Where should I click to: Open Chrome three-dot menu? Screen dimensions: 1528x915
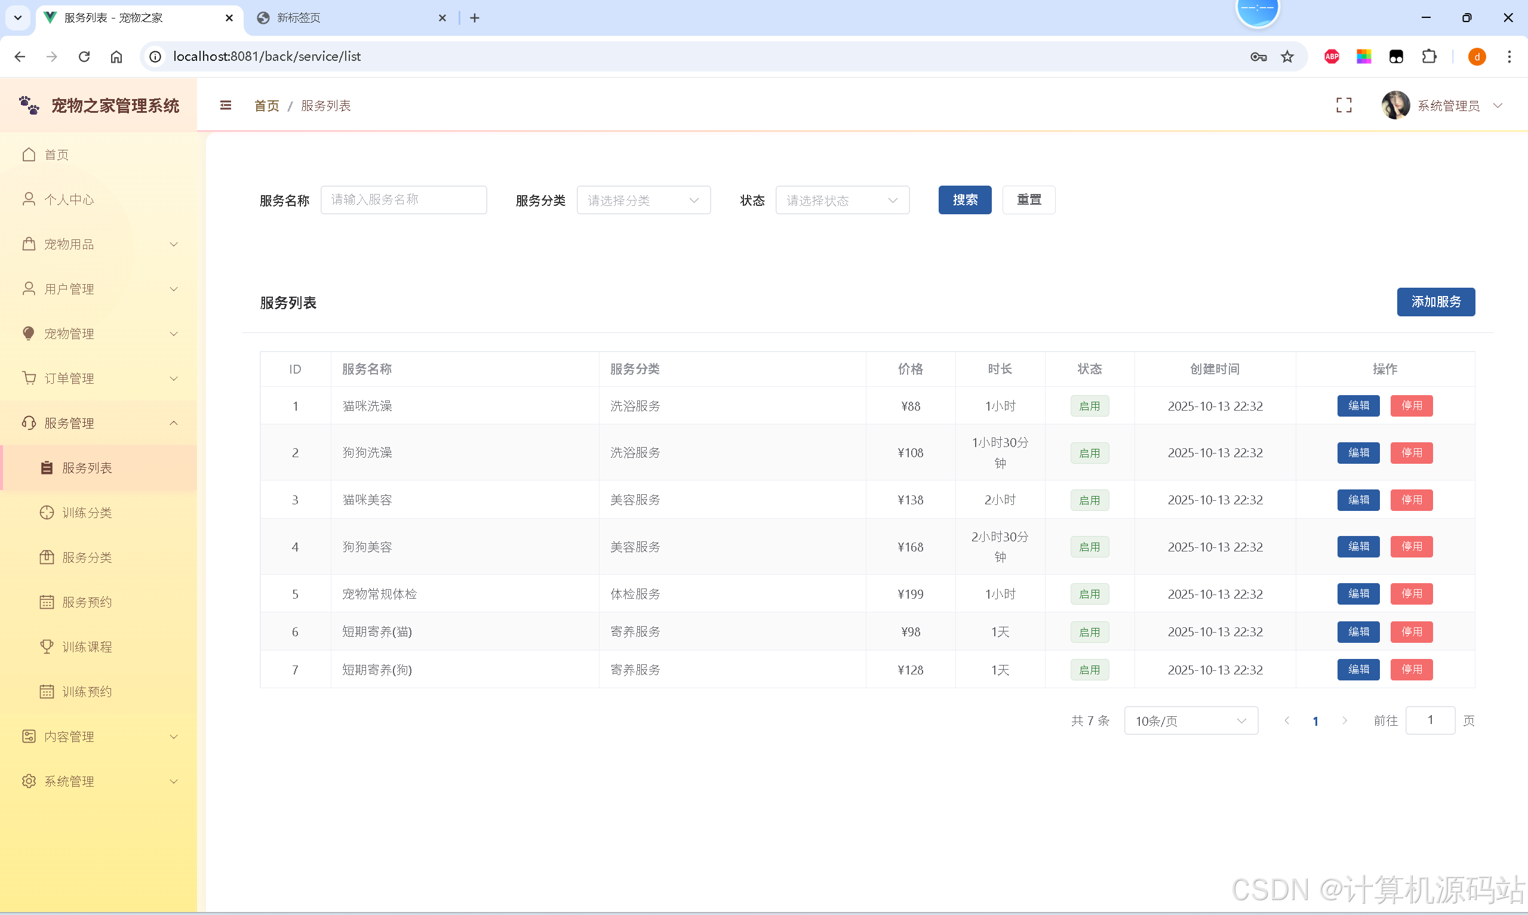(1509, 57)
